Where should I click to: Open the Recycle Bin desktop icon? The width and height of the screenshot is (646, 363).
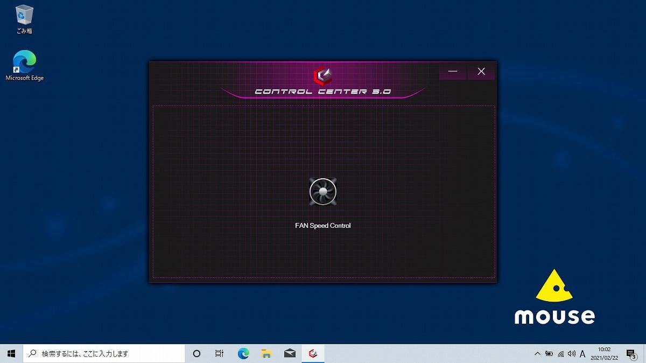pos(25,19)
